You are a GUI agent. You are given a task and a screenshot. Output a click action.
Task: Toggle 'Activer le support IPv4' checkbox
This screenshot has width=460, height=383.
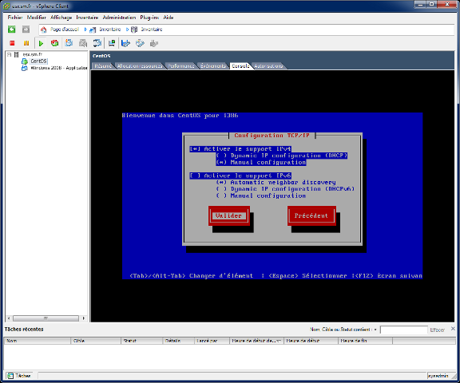click(x=195, y=149)
